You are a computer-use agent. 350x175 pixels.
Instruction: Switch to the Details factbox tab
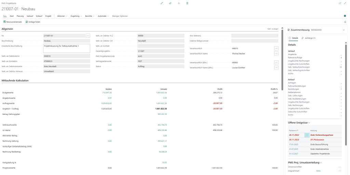(x=294, y=38)
